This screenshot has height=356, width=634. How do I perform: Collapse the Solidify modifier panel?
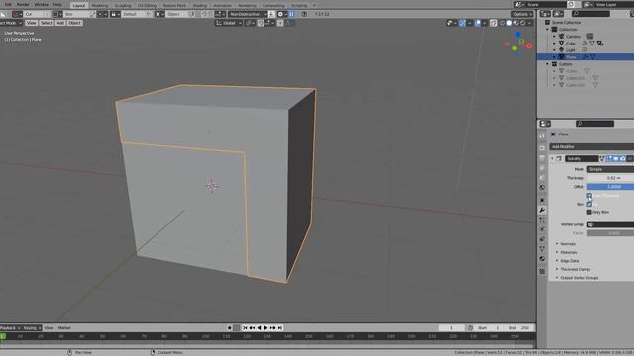point(553,158)
